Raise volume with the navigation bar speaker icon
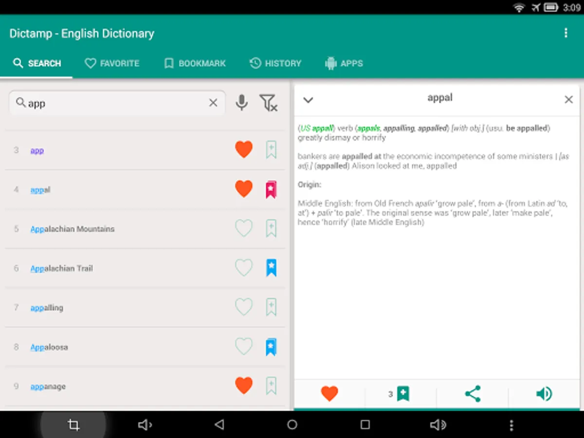The width and height of the screenshot is (584, 438). click(438, 425)
